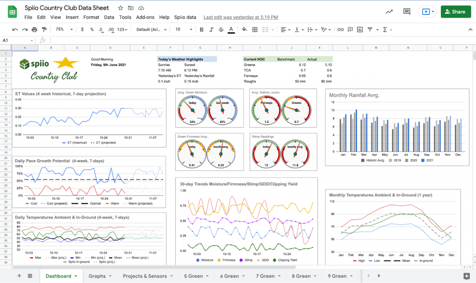
Task: Click the green Share button
Action: pos(455,12)
